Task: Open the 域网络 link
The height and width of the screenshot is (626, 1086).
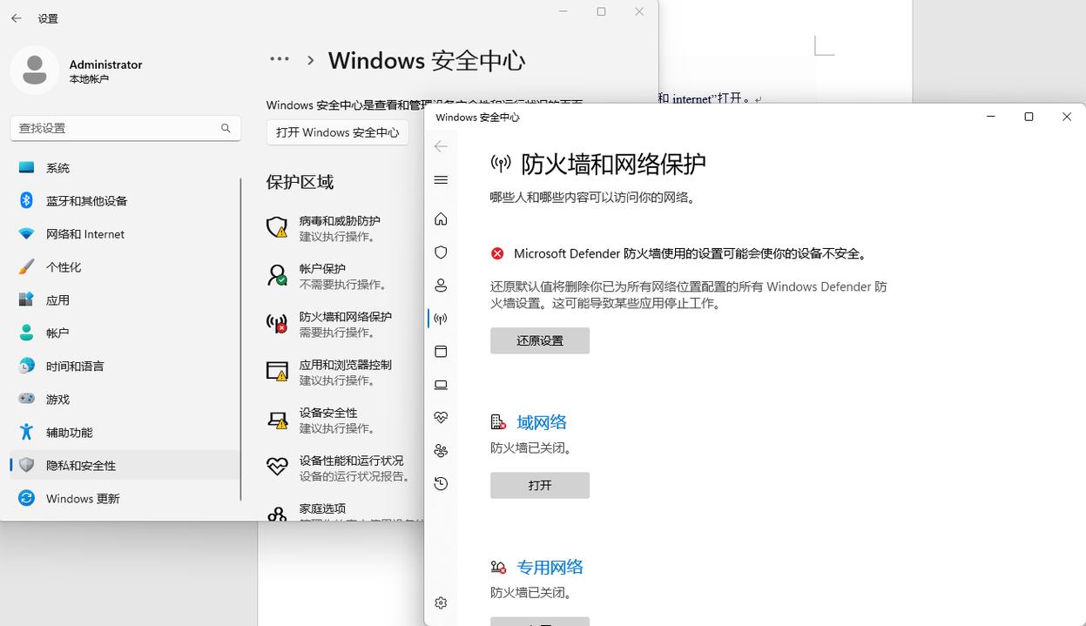Action: (x=541, y=421)
